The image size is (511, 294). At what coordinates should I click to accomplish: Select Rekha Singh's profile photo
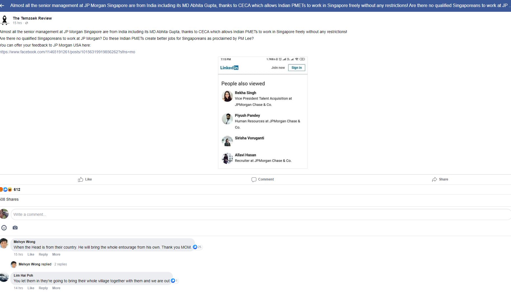point(227,96)
